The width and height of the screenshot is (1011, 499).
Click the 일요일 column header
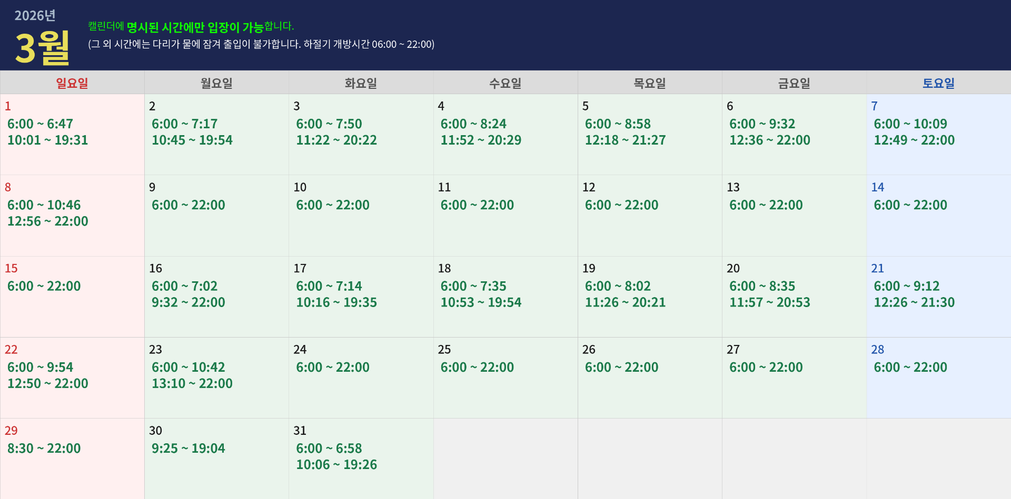click(x=72, y=83)
